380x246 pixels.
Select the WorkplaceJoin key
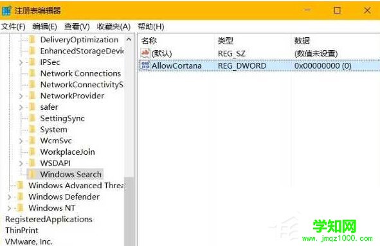coord(68,152)
